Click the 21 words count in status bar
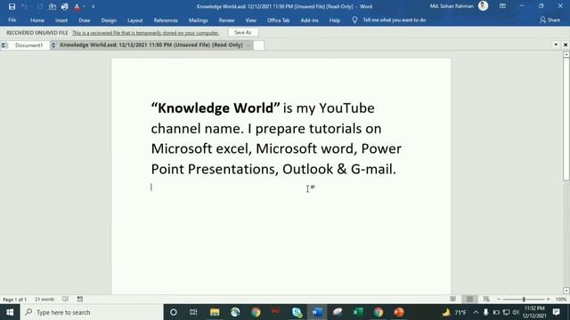This screenshot has height=320, width=570. [x=45, y=300]
